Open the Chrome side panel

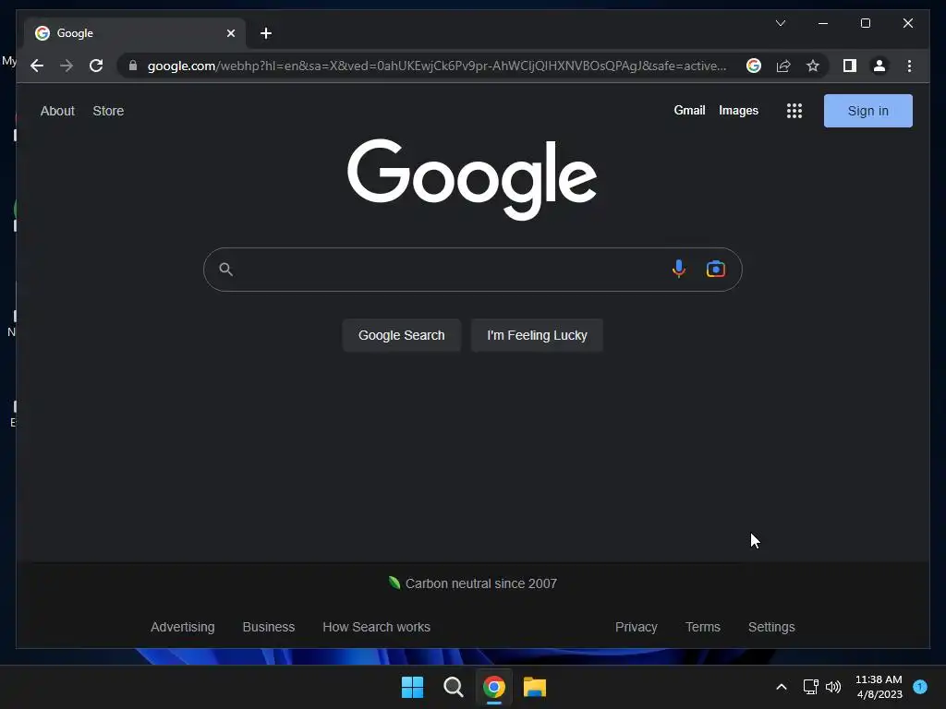pos(850,66)
